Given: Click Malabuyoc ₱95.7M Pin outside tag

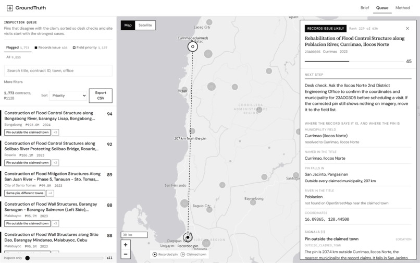Looking at the screenshot, I should coord(27,223).
